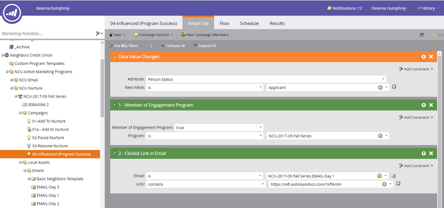Viewport: 444px width, 208px height.
Task: Click the Marketo logo icon
Action: pyautogui.click(x=12, y=12)
